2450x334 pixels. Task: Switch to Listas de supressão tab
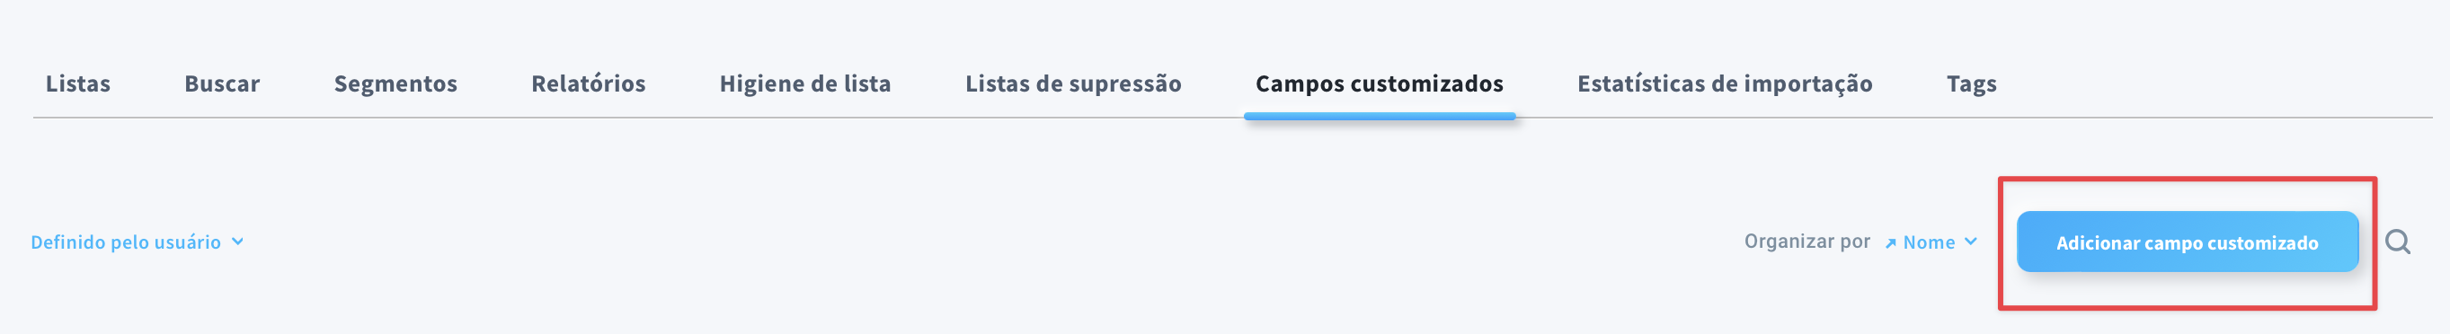pyautogui.click(x=1073, y=83)
